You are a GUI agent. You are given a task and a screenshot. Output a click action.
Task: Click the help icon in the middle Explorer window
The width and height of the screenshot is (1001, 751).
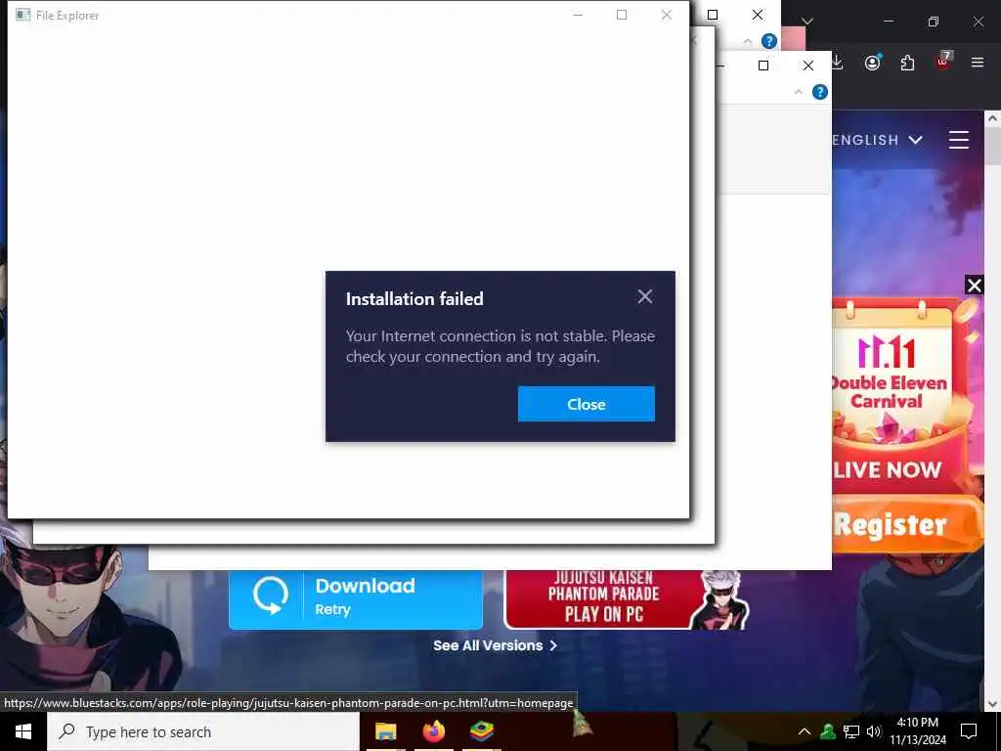point(820,93)
